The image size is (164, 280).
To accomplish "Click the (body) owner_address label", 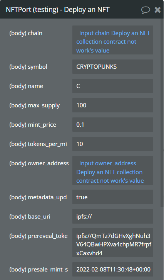I will point(39,163).
